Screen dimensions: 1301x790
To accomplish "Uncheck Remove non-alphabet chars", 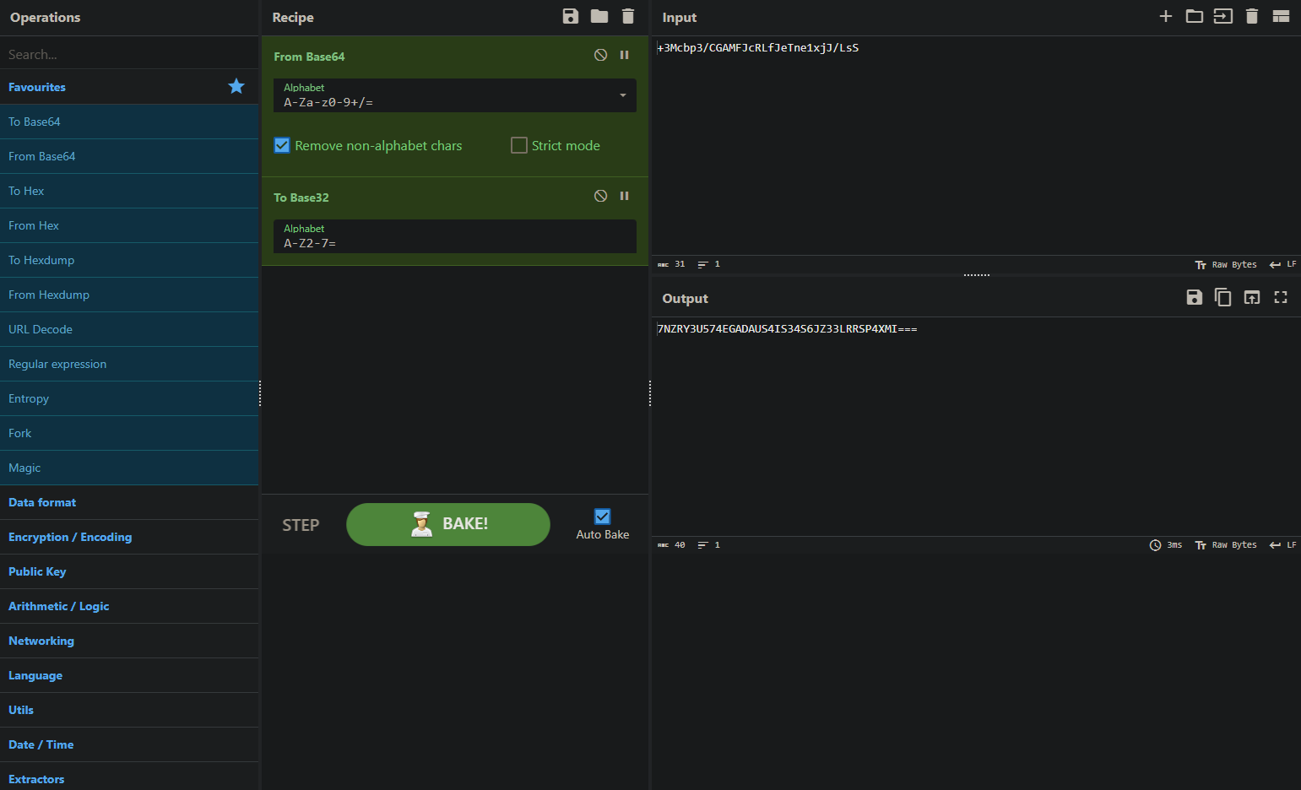I will (x=282, y=145).
